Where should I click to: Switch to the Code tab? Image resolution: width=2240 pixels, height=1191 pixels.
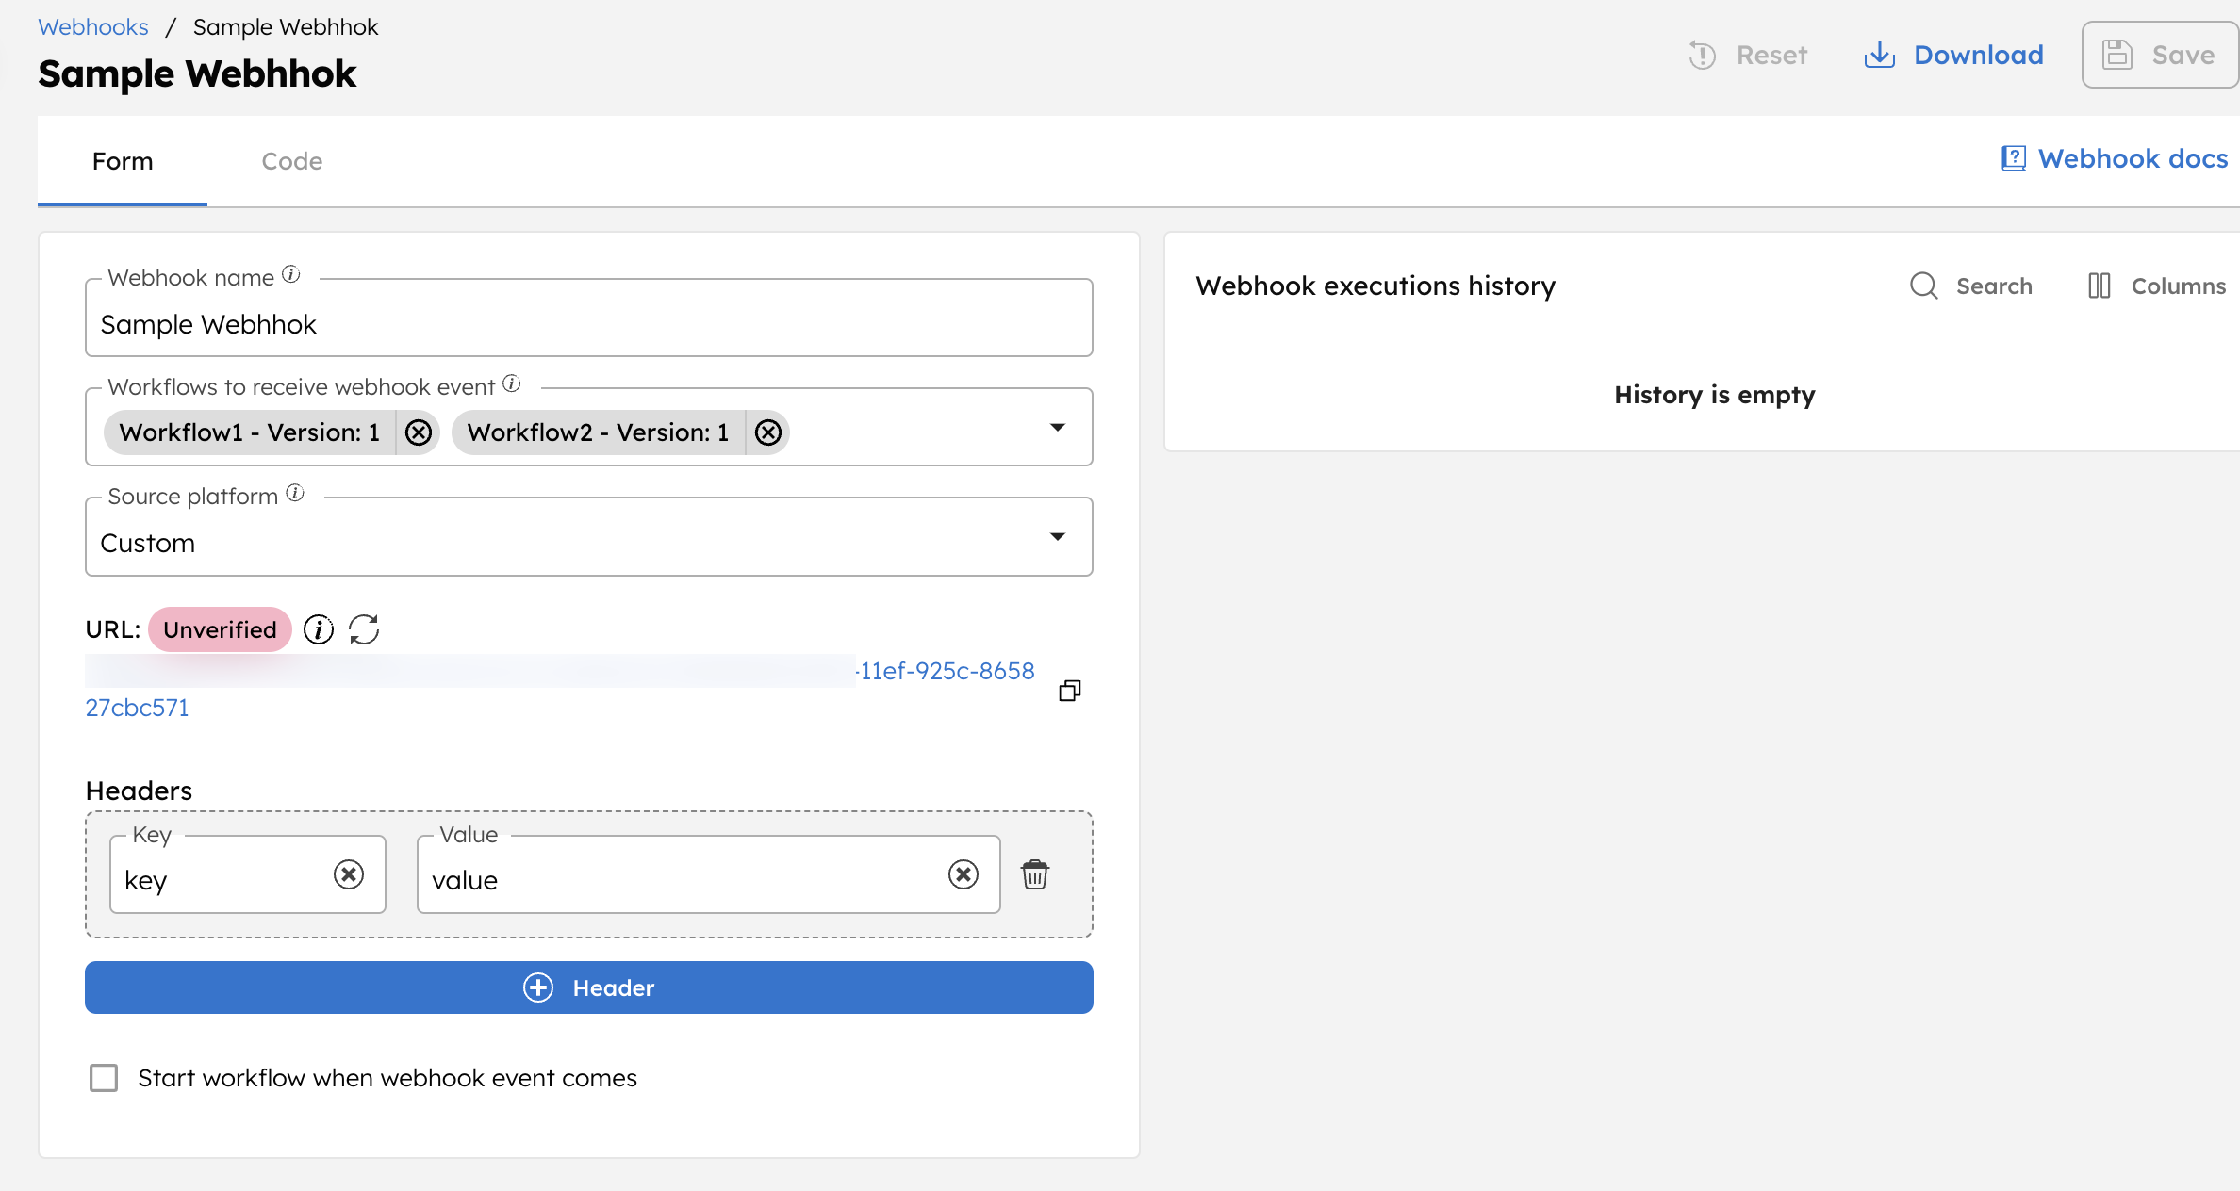tap(290, 161)
